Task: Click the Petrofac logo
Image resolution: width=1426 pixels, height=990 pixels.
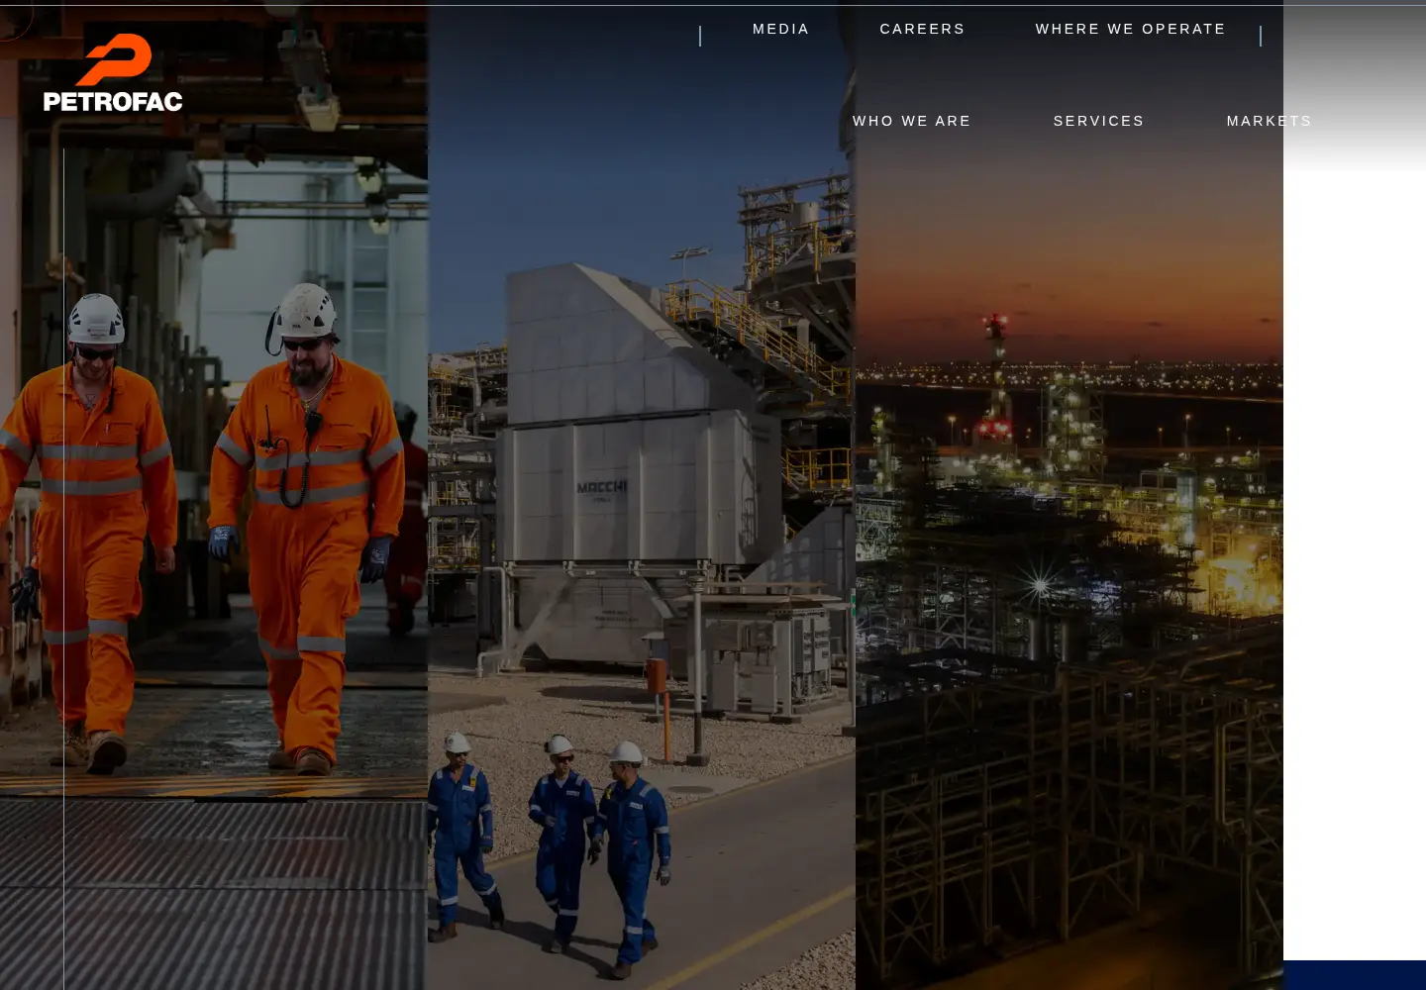Action: 113,72
